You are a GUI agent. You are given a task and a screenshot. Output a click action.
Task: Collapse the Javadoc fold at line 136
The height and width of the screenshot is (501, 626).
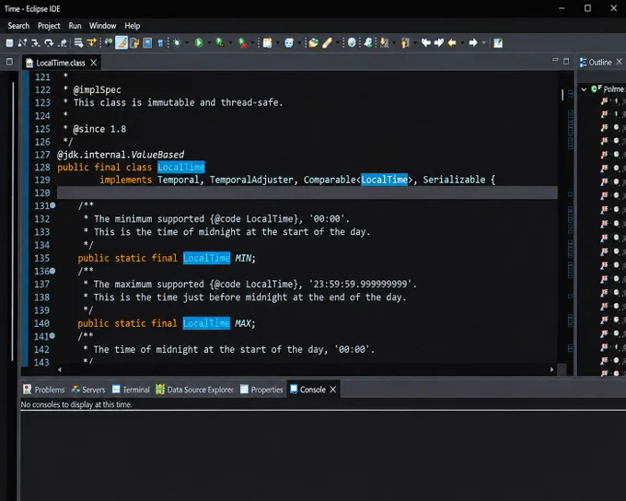pyautogui.click(x=52, y=271)
